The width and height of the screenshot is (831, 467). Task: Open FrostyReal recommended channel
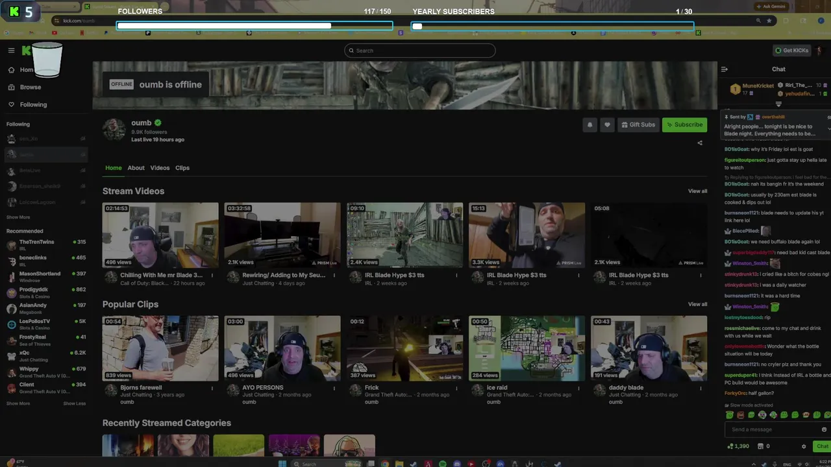pos(45,340)
